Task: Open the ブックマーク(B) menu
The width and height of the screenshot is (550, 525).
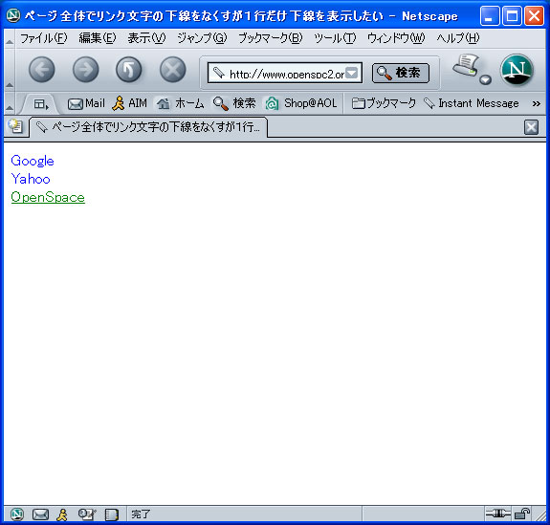Action: coord(270,38)
